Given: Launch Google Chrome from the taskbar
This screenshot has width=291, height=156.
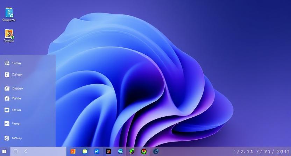Looking at the screenshot, I should click(143, 151).
